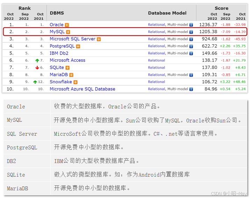Select the DB2 cell in the description table
250x198 pixels.
[27, 161]
